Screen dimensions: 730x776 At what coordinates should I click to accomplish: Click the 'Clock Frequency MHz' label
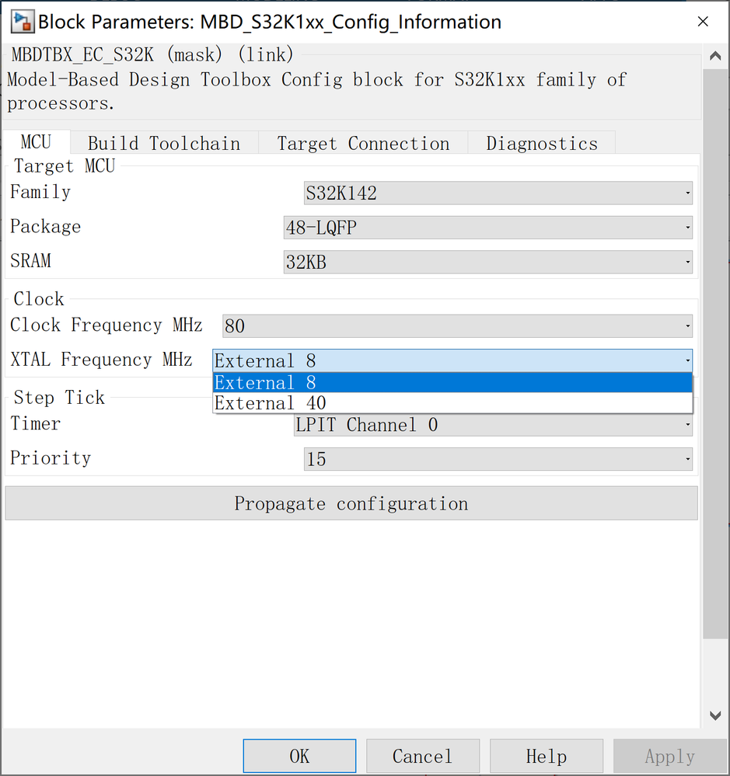[x=106, y=325]
